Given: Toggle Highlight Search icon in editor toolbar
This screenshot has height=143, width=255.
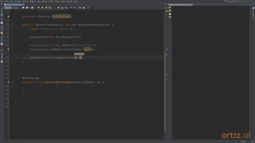Looking at the screenshot, I should tap(50, 8).
